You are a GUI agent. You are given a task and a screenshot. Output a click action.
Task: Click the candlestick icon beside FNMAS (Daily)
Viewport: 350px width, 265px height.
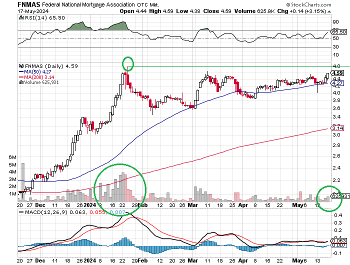click(21, 66)
